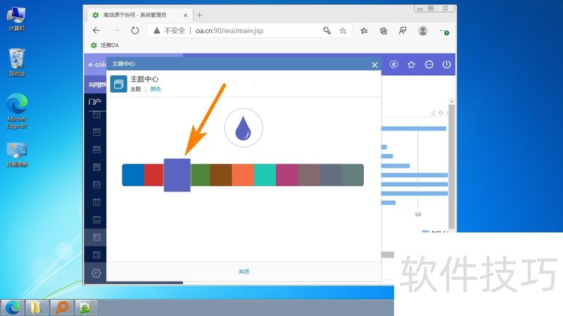This screenshot has width=563, height=316.
Task: Open the Edge settings and more menu
Action: click(x=444, y=31)
